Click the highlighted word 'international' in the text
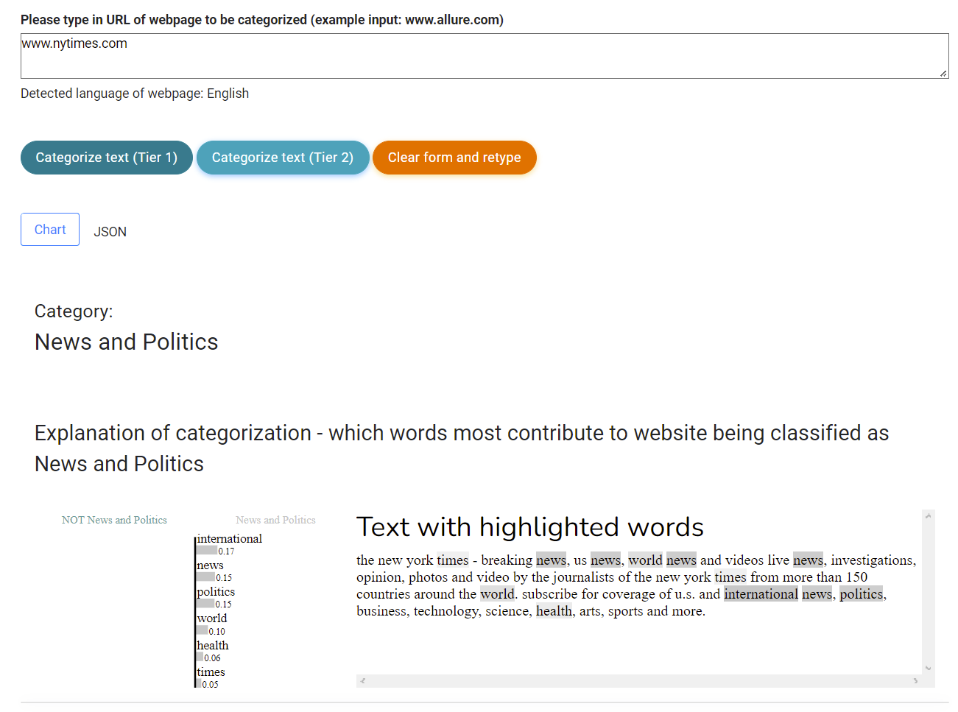 coord(761,594)
